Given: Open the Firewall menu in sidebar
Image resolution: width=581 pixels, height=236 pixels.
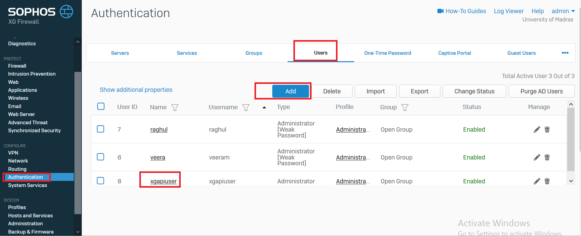Looking at the screenshot, I should (x=17, y=66).
